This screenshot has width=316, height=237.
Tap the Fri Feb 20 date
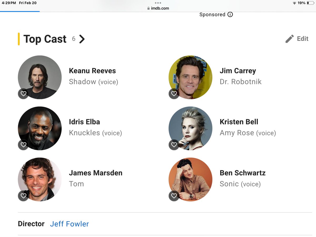[28, 3]
